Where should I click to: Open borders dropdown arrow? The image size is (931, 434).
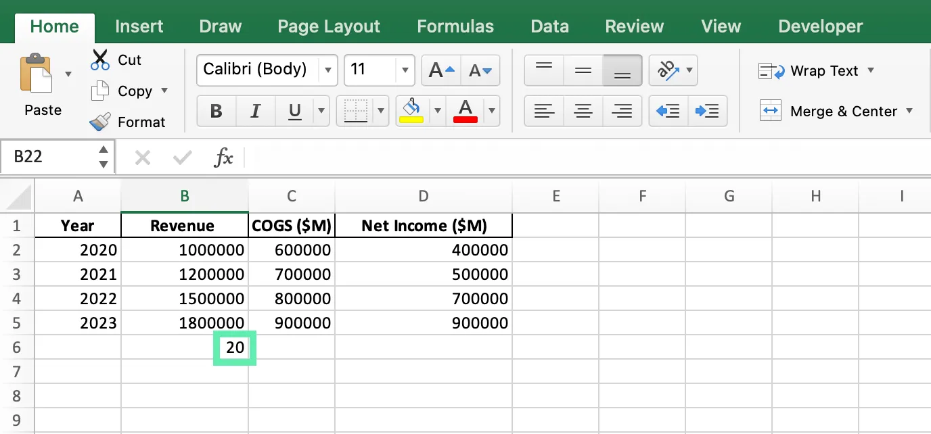coord(382,111)
